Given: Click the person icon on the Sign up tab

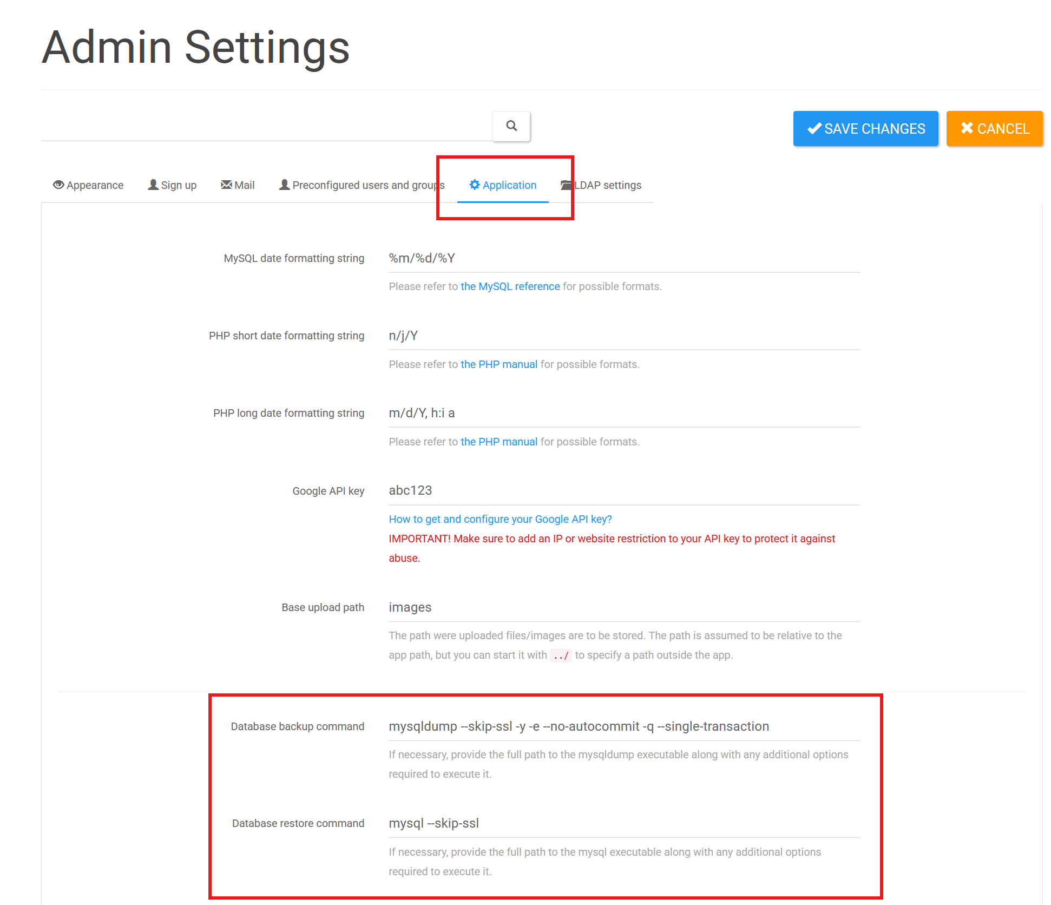Looking at the screenshot, I should click(153, 184).
